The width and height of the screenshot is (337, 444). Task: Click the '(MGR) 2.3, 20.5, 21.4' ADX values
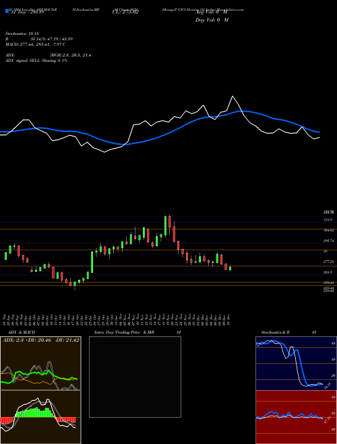70,55
